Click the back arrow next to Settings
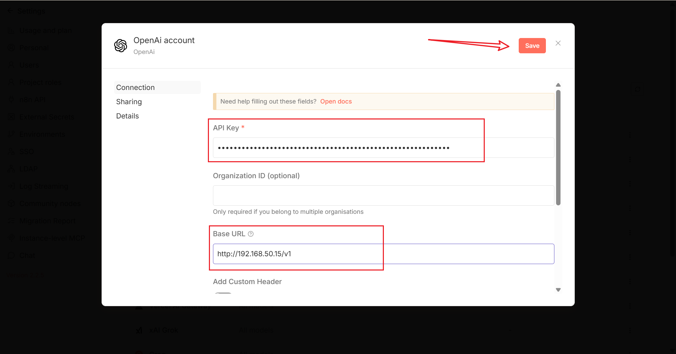The image size is (676, 354). (10, 11)
